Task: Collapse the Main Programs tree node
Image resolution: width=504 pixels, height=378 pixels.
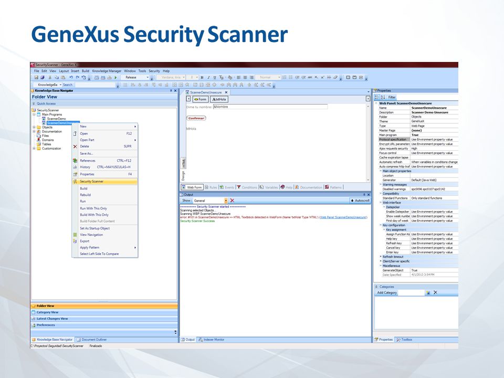Action: click(34, 114)
